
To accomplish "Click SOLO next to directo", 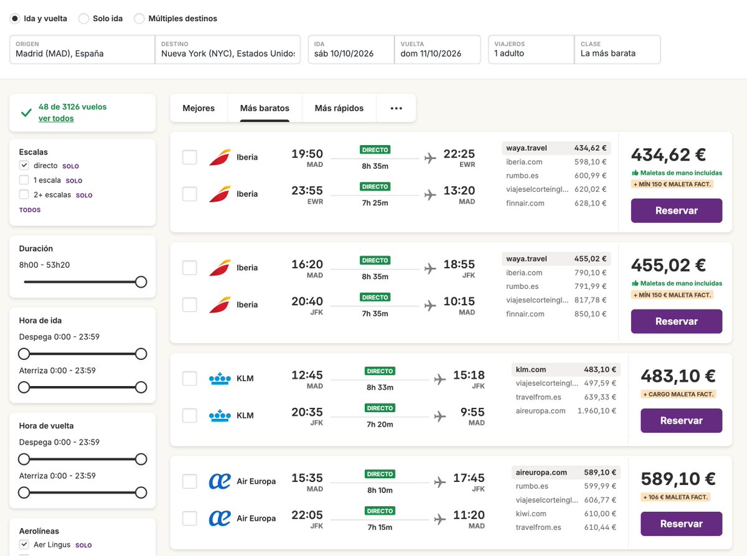I will pos(71,166).
